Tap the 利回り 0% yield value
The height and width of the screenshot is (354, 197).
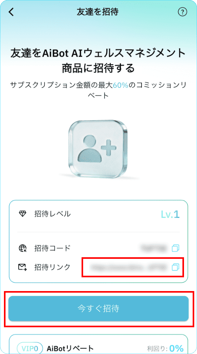(176, 348)
